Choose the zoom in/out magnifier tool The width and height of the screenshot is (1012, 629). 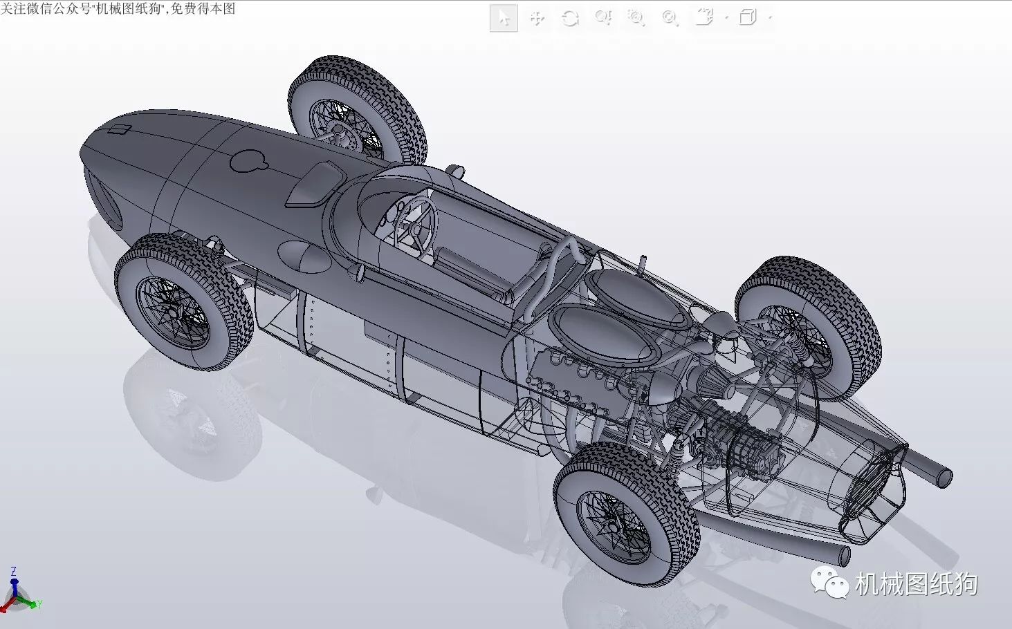pyautogui.click(x=603, y=18)
